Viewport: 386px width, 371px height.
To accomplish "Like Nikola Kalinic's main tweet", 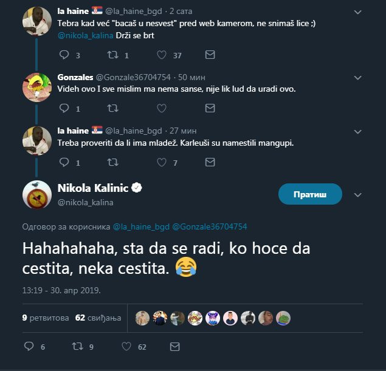I will click(126, 347).
